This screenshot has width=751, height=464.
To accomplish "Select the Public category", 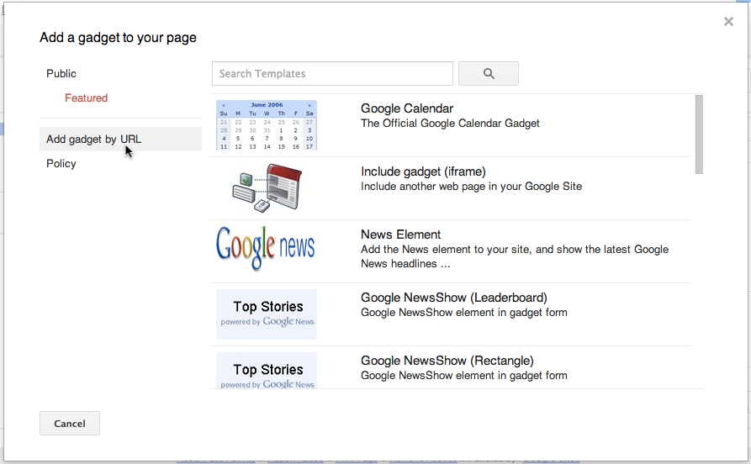I will click(61, 73).
